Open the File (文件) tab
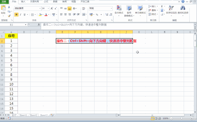 pos(4,2)
